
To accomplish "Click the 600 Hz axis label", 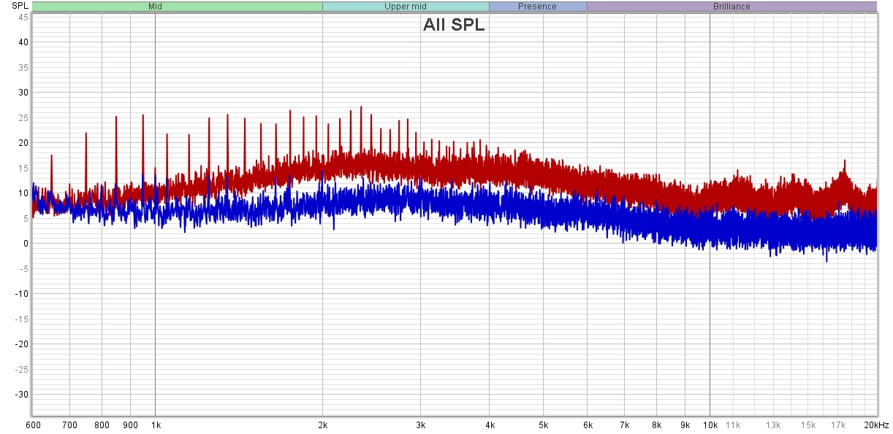I will (33, 425).
